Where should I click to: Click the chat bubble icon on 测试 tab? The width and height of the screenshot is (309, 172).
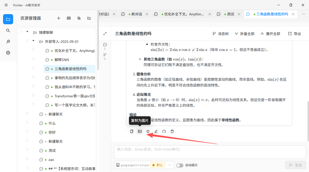coord(219,14)
